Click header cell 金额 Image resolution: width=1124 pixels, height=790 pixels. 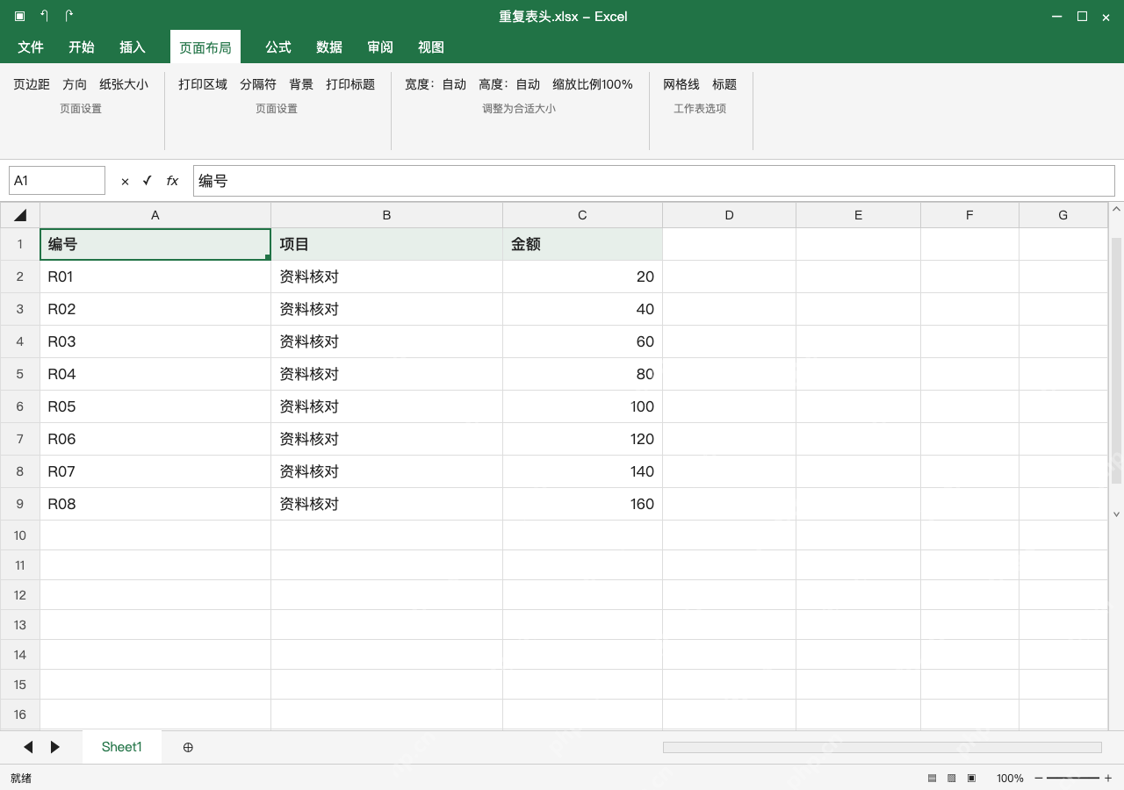point(582,244)
